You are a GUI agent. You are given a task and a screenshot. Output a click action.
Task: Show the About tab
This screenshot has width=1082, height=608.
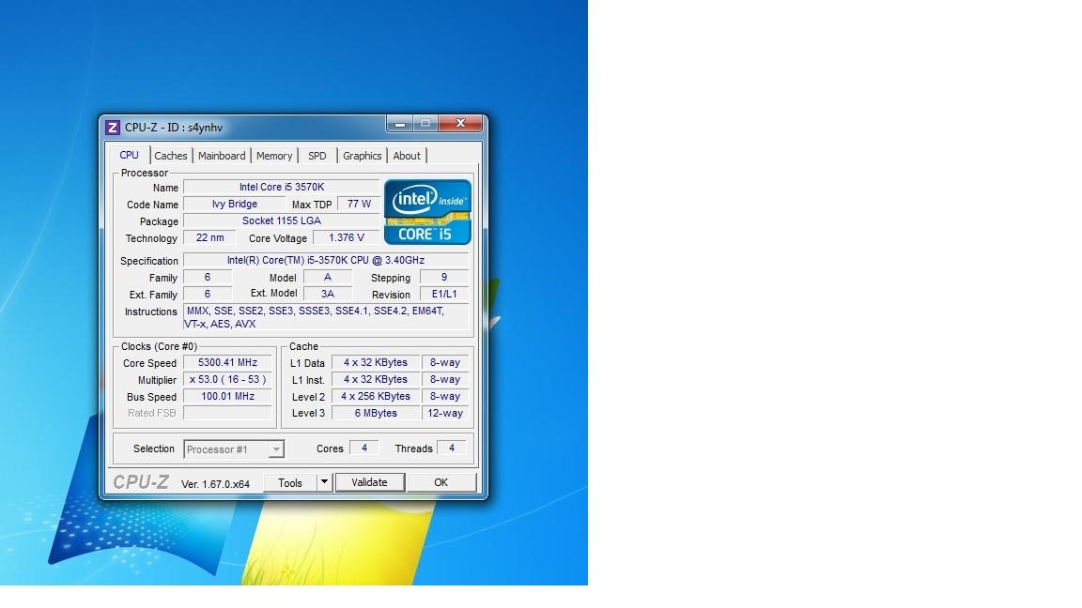click(407, 156)
